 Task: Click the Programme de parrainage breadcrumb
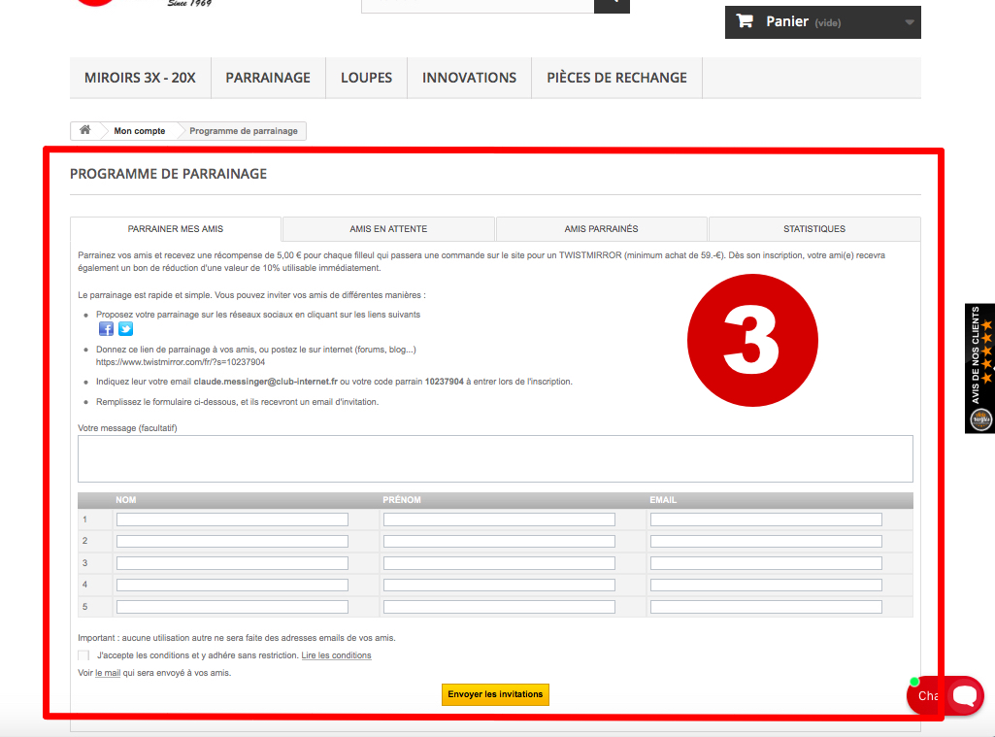pos(244,131)
